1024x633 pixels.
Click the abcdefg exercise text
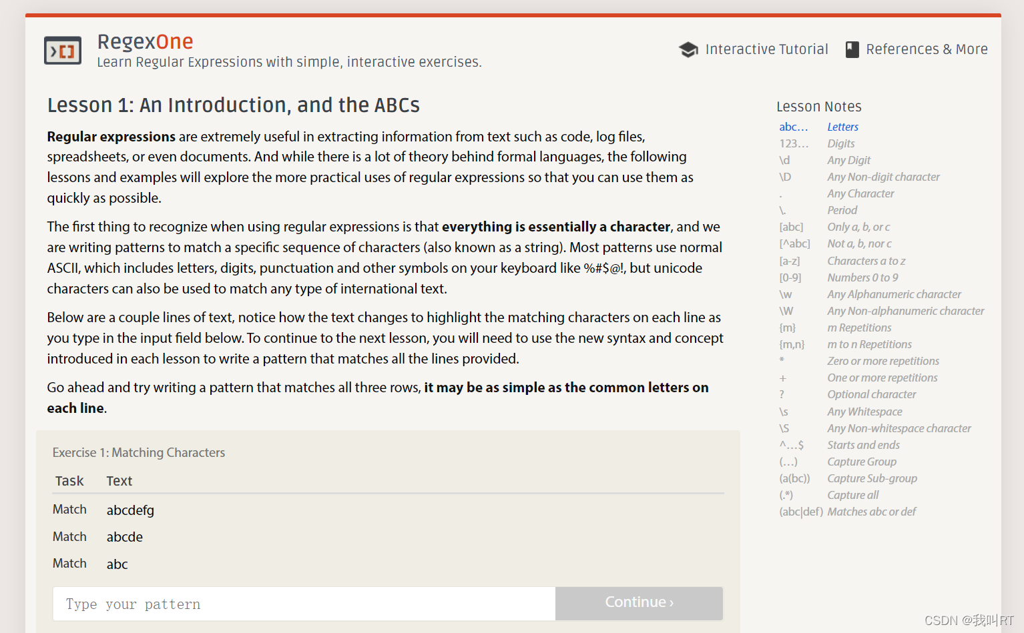[130, 510]
